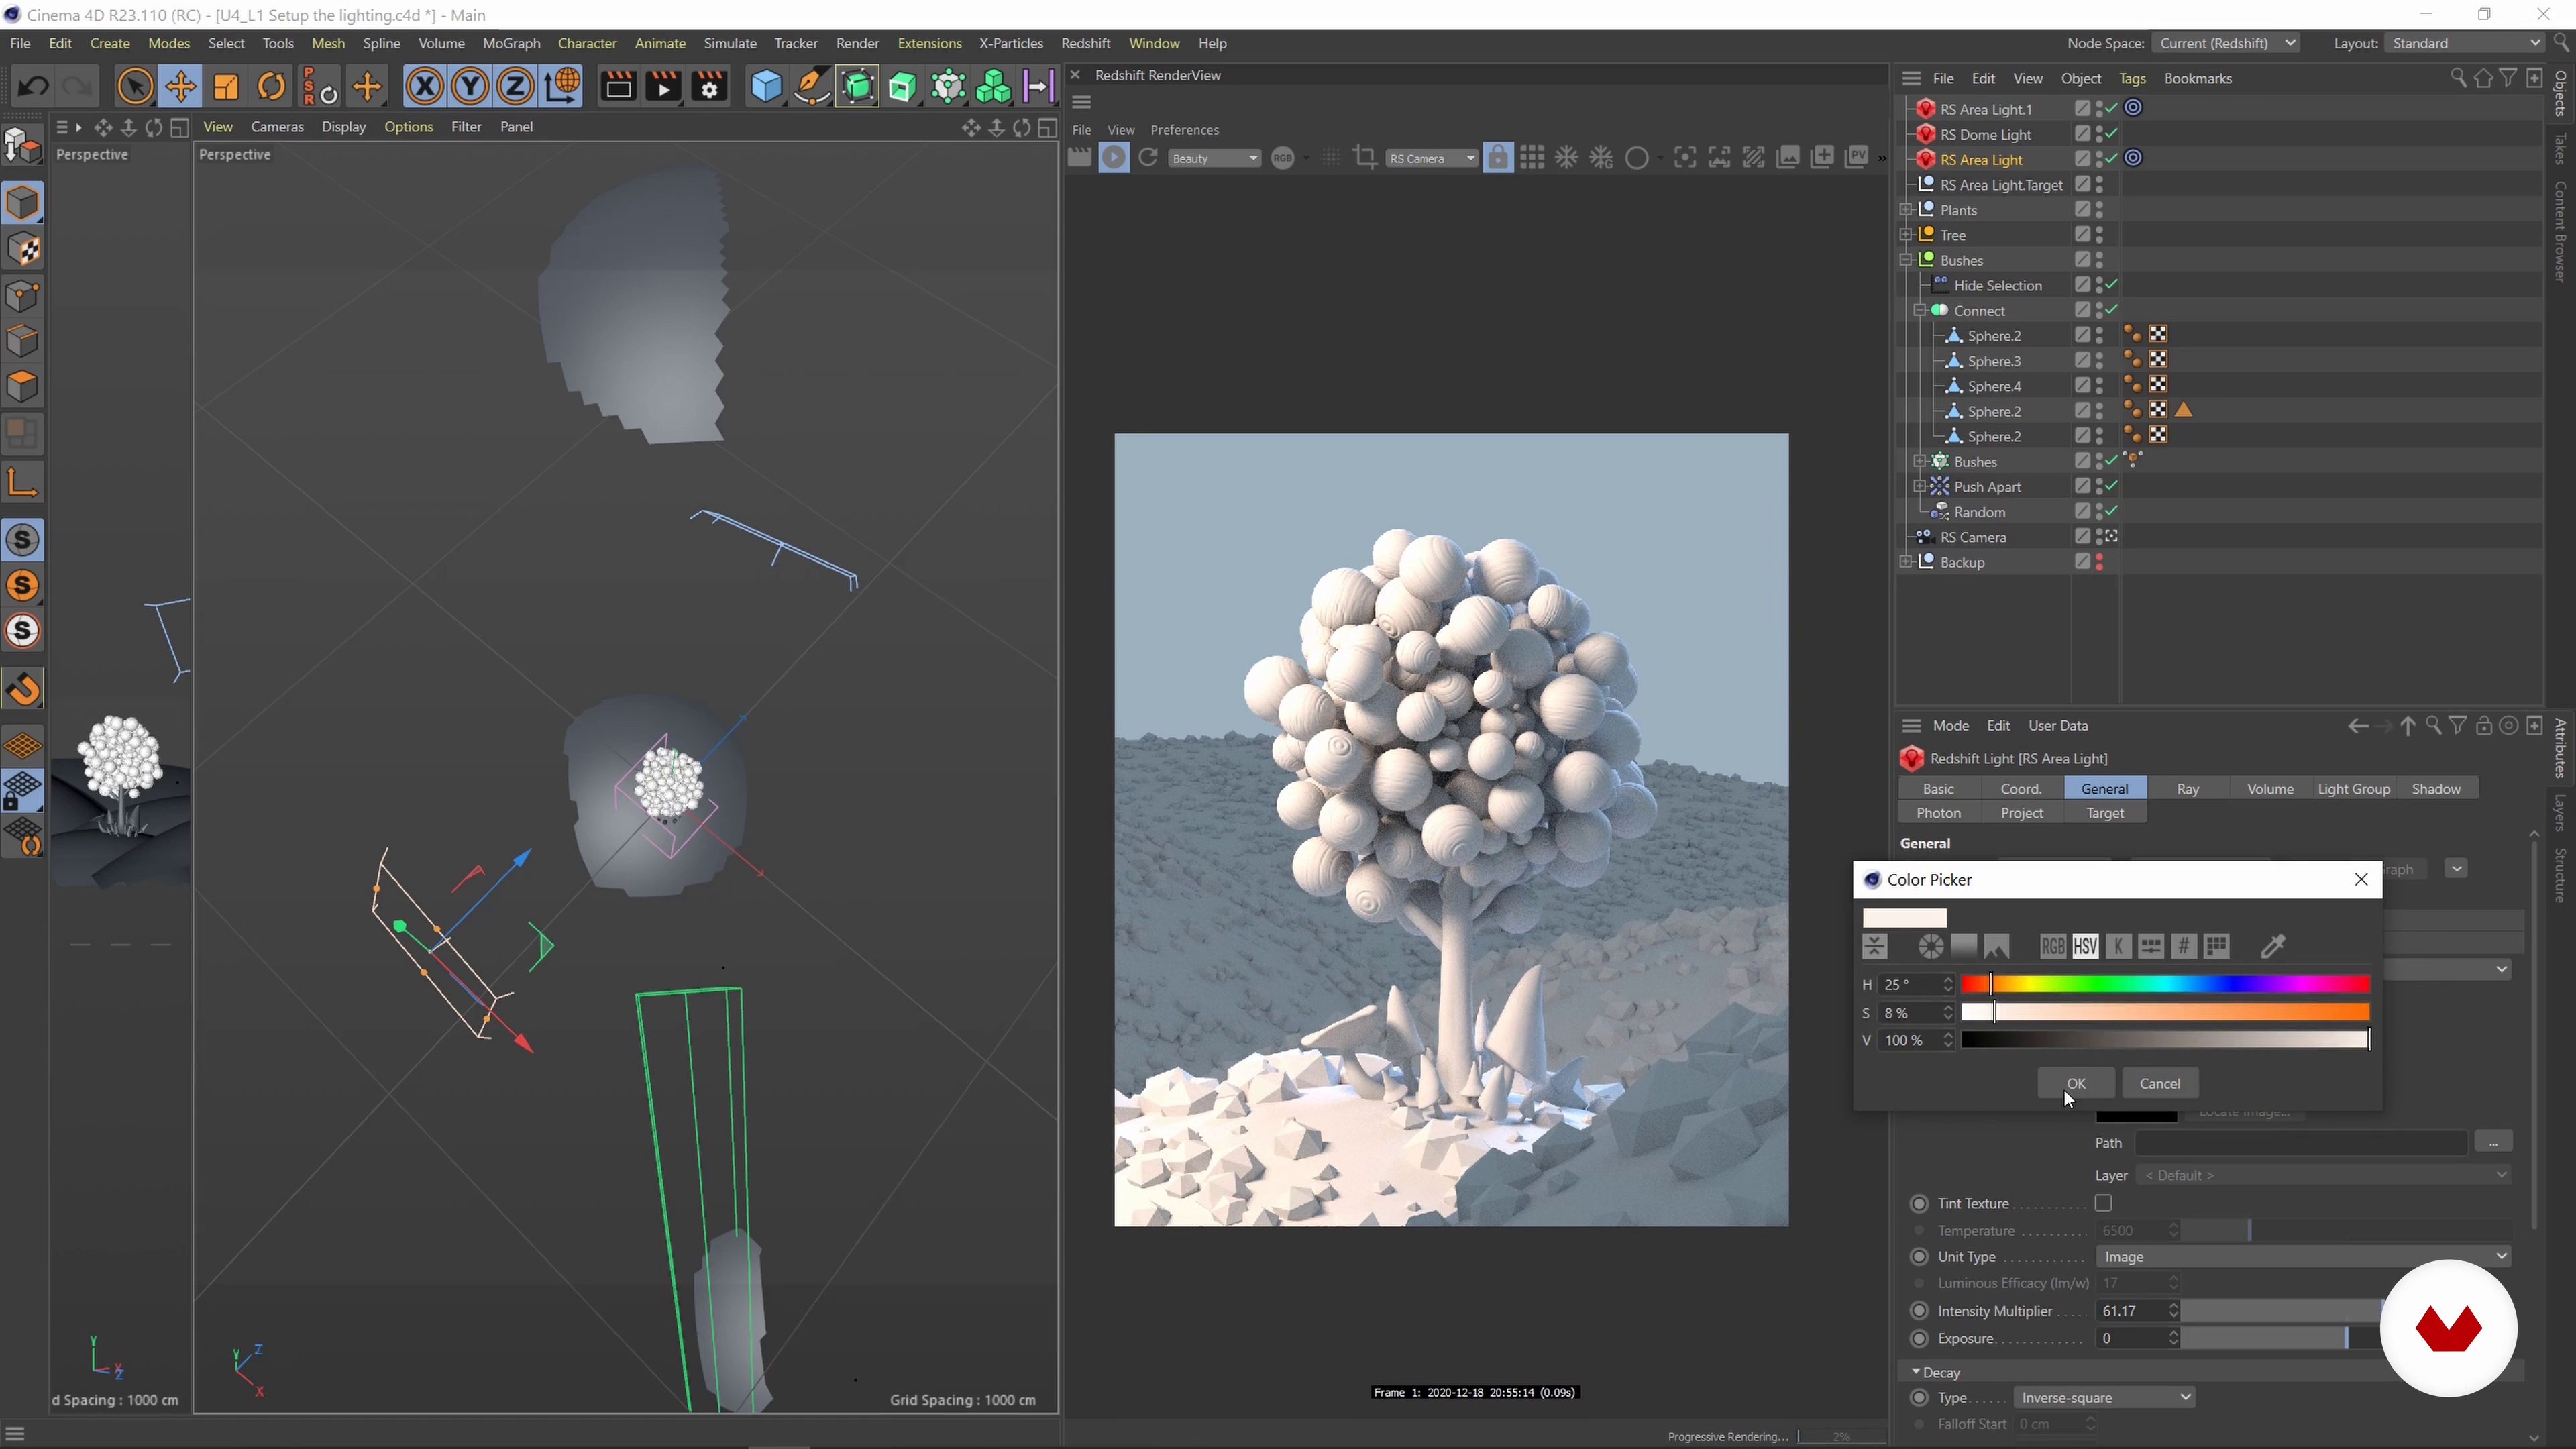Viewport: 2576px width, 1449px height.
Task: Show Color Wheel mode in Color Picker
Action: [1931, 946]
